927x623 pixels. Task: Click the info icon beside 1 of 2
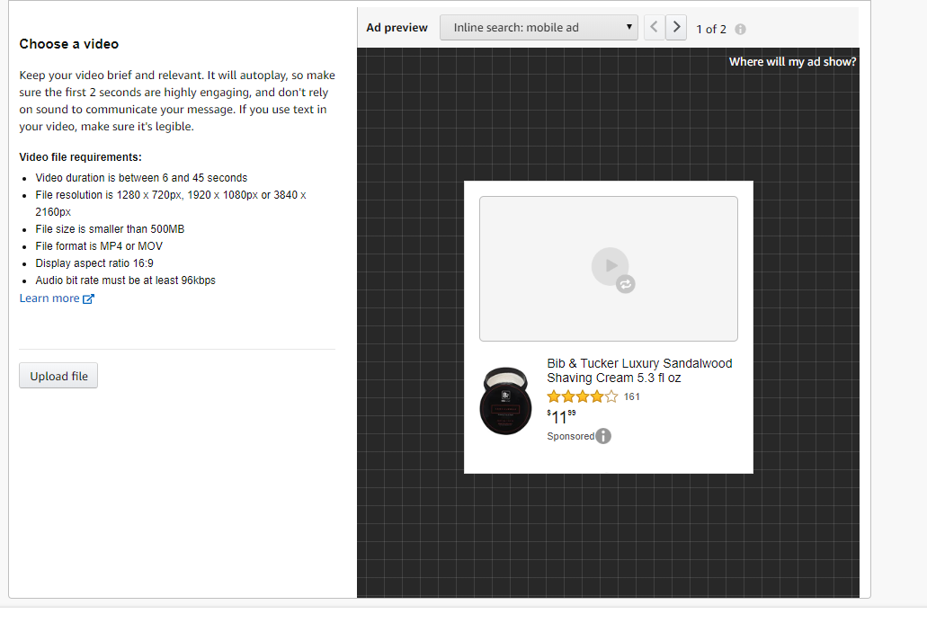coord(740,29)
